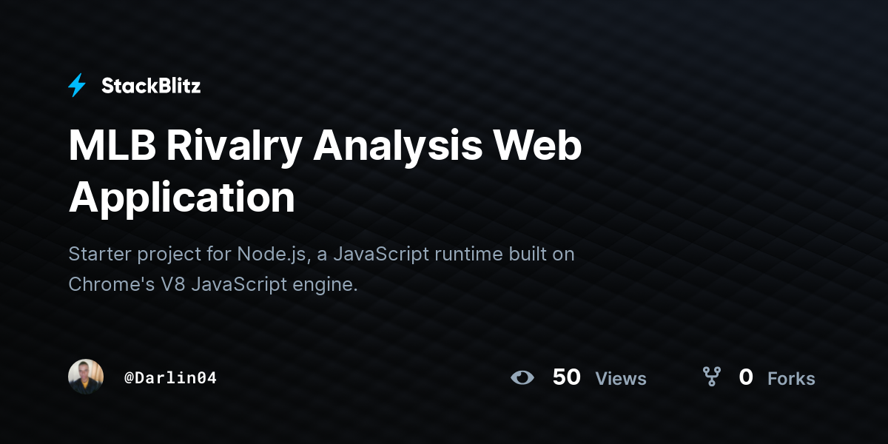This screenshot has height=444, width=888.
Task: Click the eye icon beside the views count
Action: coord(522,377)
